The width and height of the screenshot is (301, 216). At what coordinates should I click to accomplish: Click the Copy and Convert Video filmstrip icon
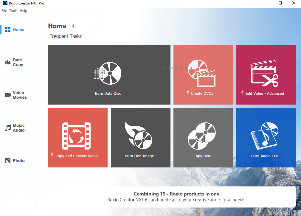coord(77,136)
